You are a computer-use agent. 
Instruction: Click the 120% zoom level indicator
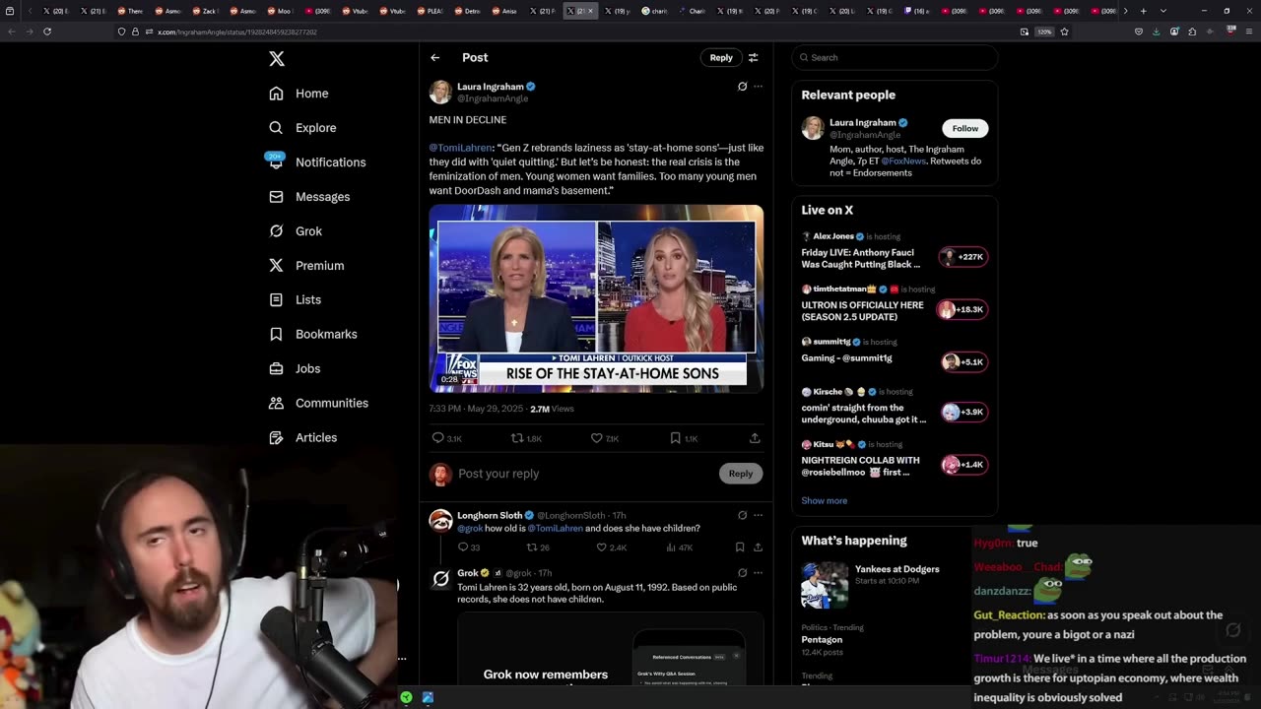pyautogui.click(x=1044, y=32)
